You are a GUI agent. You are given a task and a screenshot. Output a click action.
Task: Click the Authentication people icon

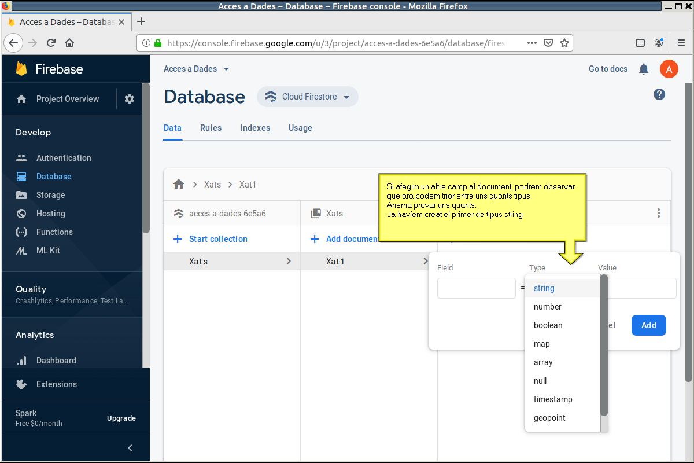[x=21, y=158]
